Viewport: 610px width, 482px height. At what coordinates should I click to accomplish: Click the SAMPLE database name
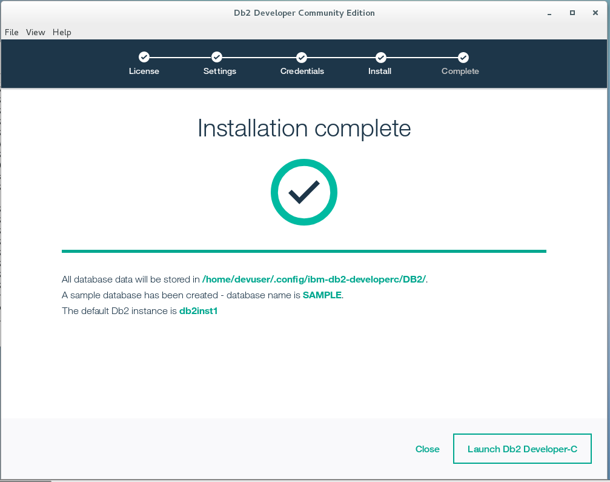tap(322, 295)
